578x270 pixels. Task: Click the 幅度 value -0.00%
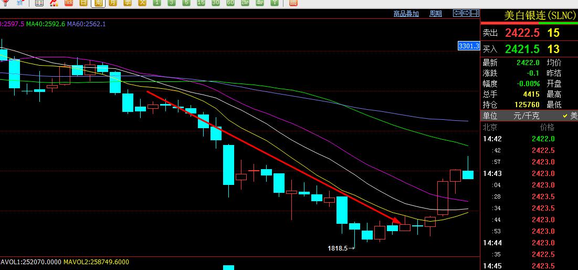(528, 84)
